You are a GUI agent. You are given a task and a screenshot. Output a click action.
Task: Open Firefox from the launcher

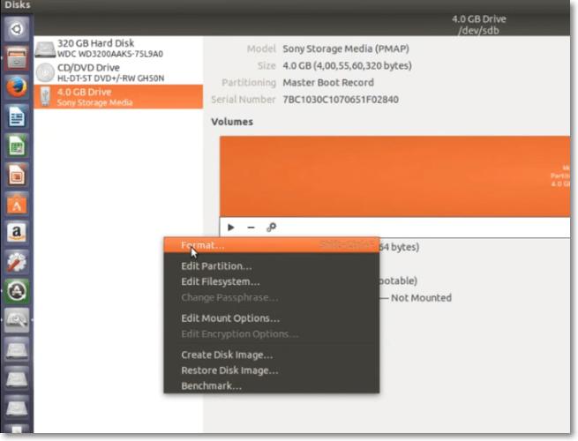coord(17,87)
